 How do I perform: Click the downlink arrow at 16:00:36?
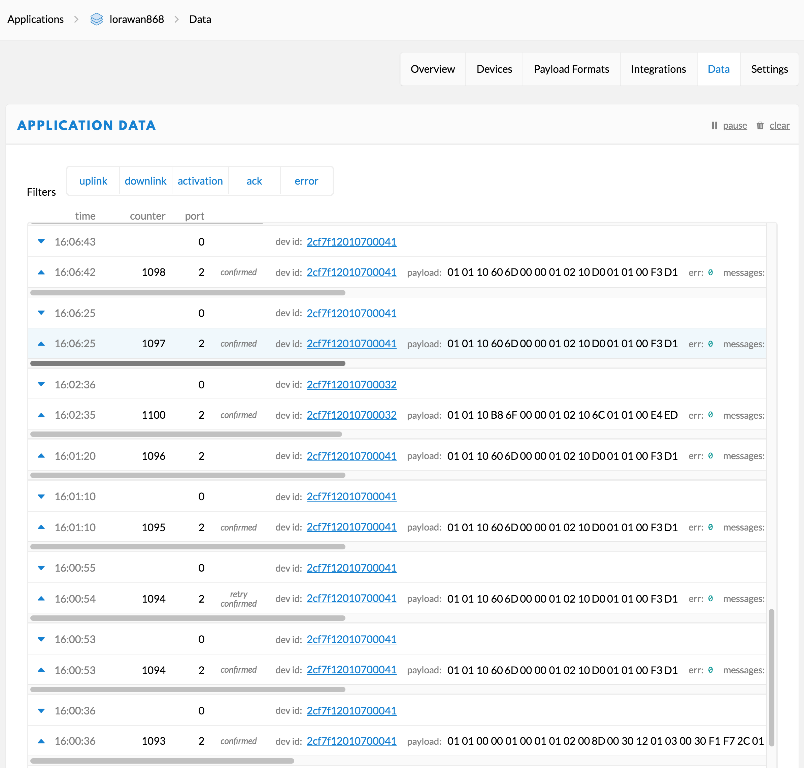pyautogui.click(x=41, y=711)
